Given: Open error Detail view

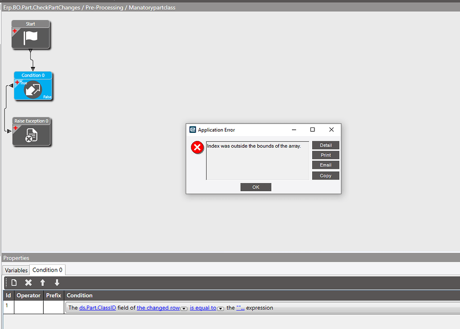Looking at the screenshot, I should click(x=325, y=145).
